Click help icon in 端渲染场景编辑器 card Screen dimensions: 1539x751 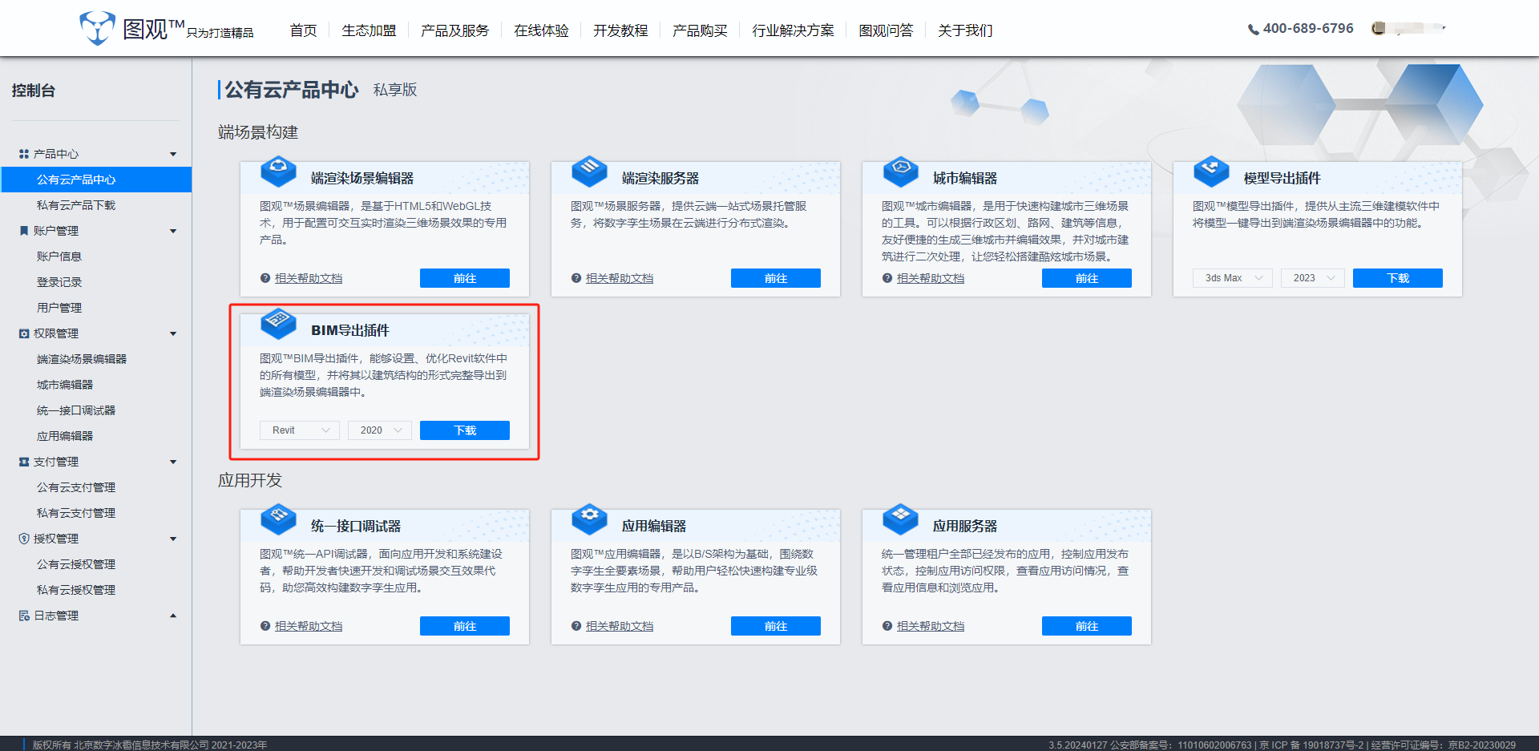pyautogui.click(x=265, y=278)
